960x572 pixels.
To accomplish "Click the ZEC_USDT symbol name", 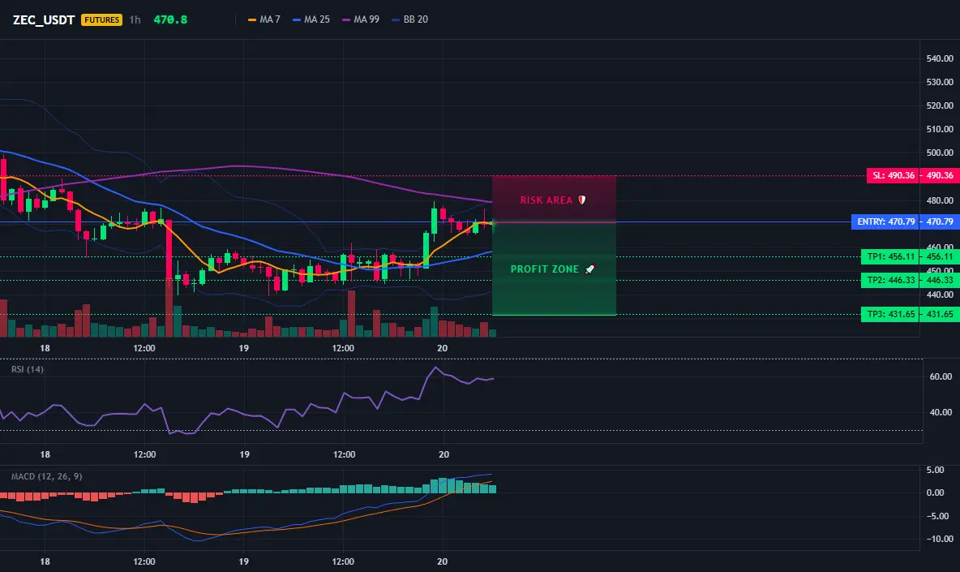I will (44, 19).
